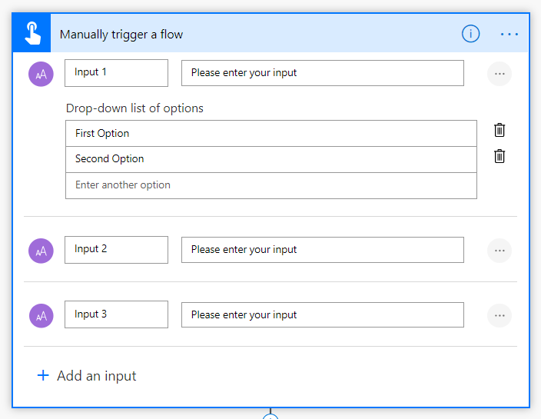Open the options menu for Input 2
Viewport: 541px width, 419px height.
tap(500, 251)
